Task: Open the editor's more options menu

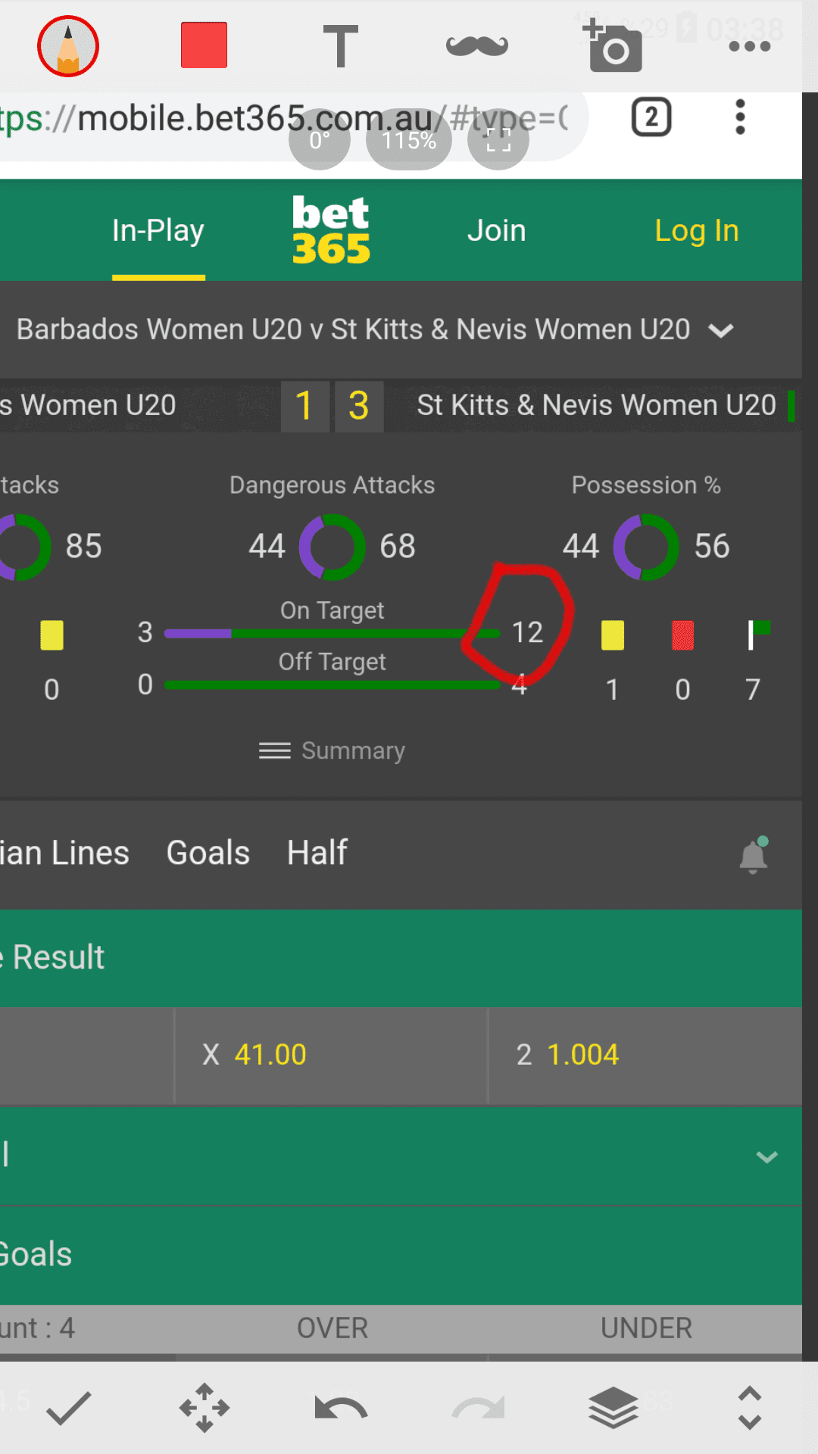Action: click(749, 46)
